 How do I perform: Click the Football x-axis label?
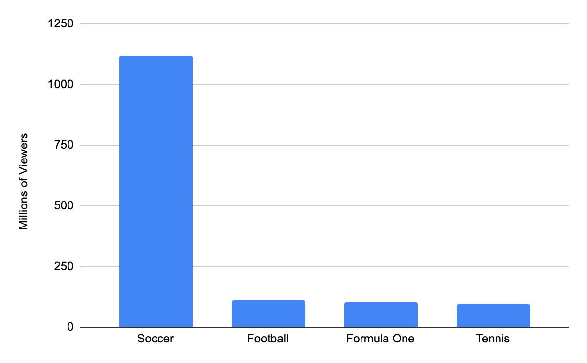268,339
